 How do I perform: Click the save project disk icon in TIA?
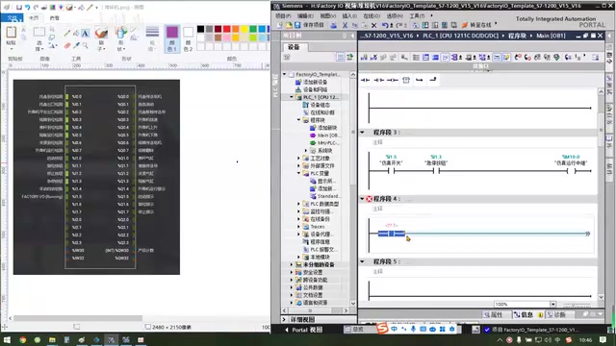tap(297, 25)
